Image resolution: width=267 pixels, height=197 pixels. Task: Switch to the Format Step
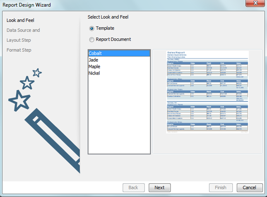pos(19,50)
